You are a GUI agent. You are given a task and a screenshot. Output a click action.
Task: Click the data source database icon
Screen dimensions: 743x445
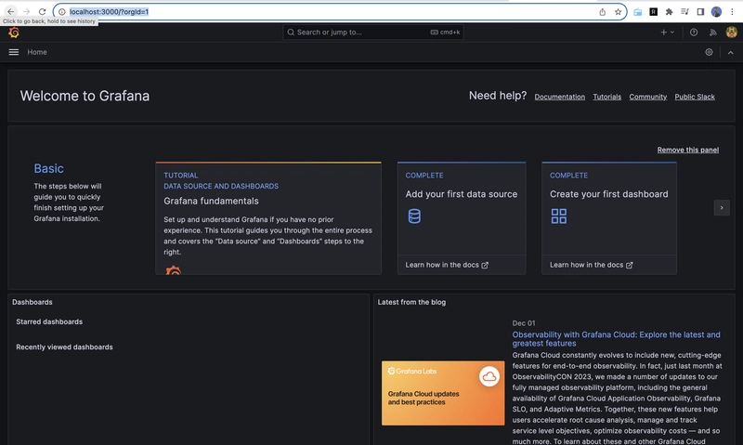point(414,216)
